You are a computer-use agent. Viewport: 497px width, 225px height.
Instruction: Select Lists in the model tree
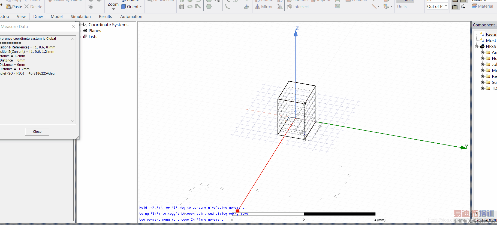93,37
